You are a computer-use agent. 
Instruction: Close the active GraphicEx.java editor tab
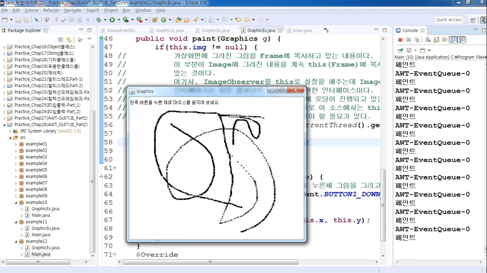280,30
